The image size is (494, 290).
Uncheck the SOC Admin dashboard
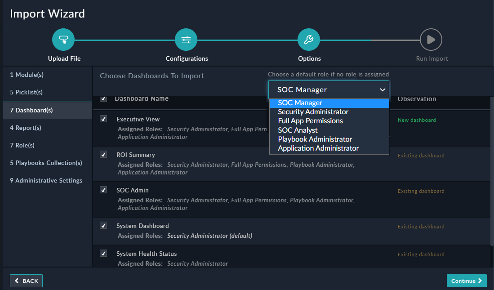point(103,189)
